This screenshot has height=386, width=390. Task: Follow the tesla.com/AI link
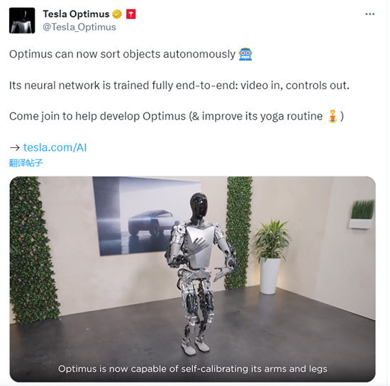[55, 147]
